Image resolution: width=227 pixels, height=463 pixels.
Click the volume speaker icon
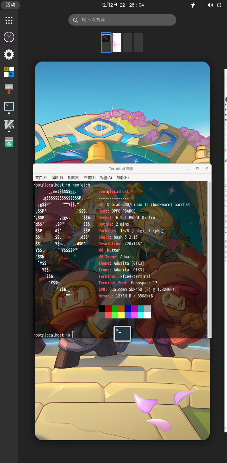(210, 5)
